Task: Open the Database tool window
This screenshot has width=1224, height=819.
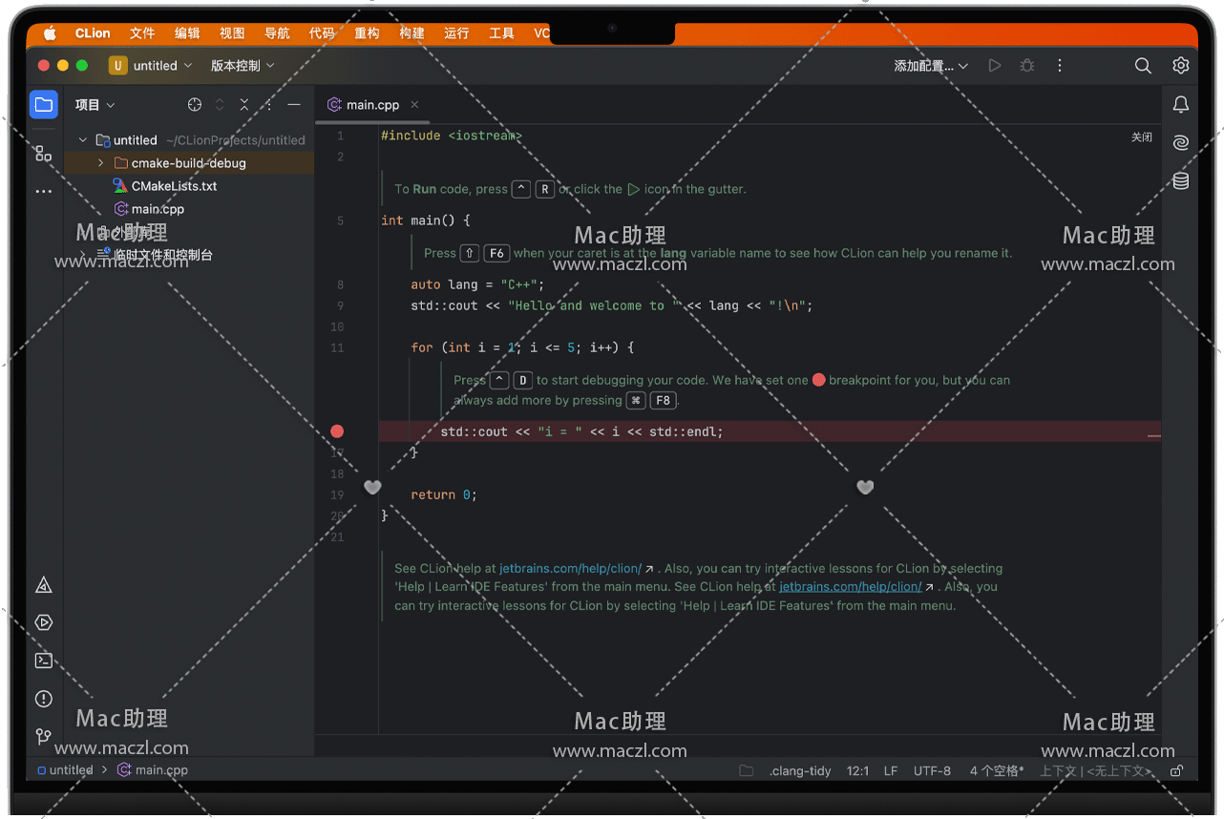Action: (1181, 181)
